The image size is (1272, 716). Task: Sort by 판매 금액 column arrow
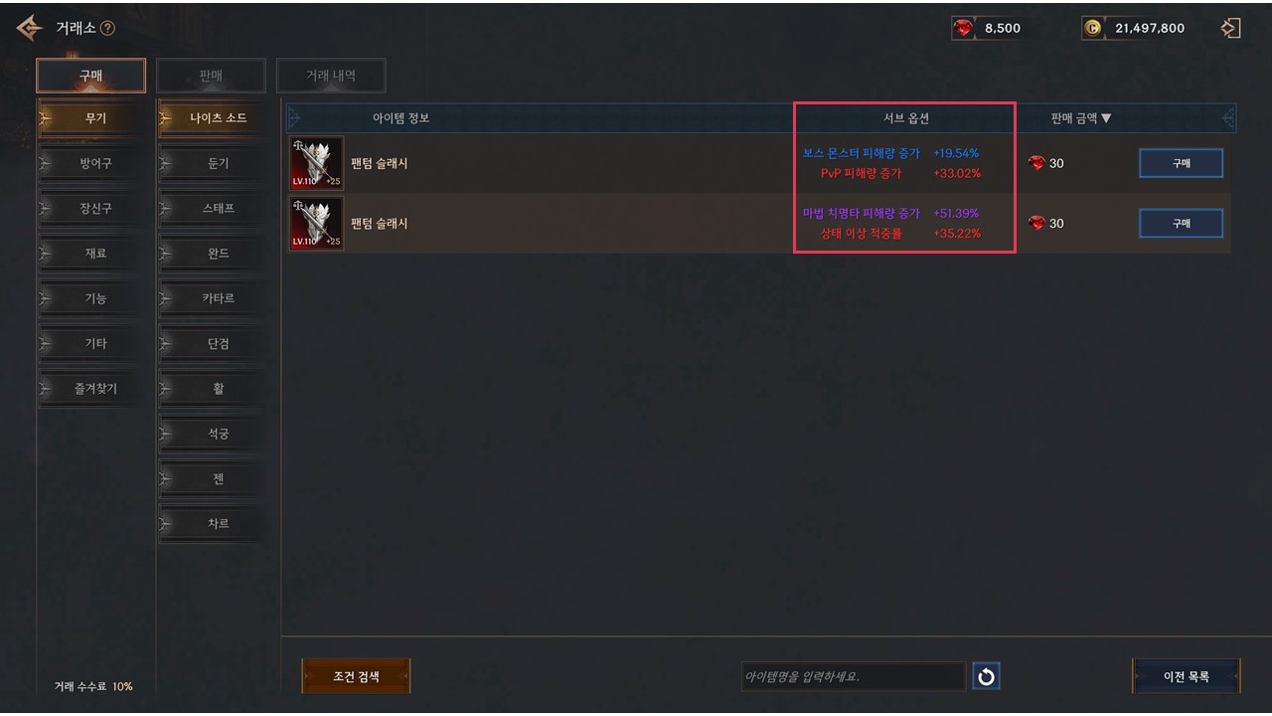(x=1106, y=118)
